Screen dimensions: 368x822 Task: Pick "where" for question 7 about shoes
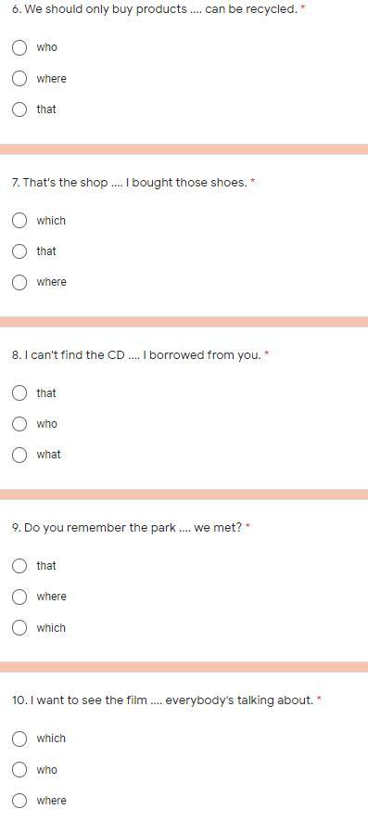pos(19,283)
